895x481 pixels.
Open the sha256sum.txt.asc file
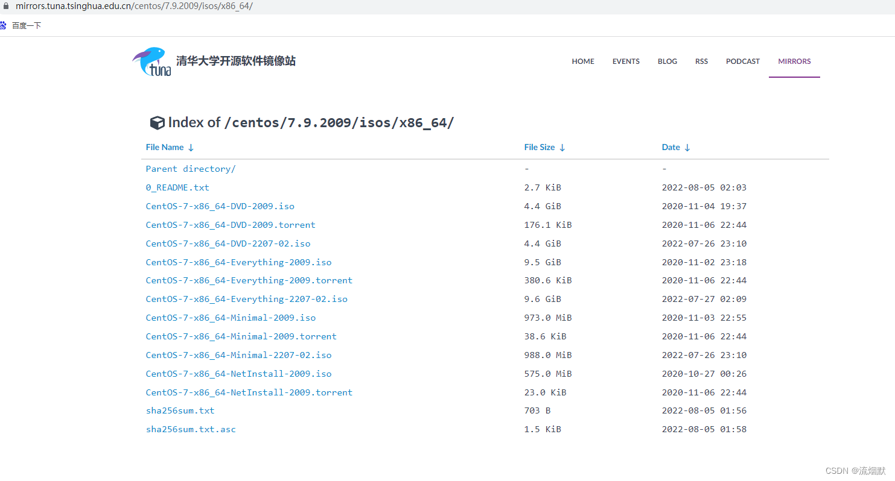tap(191, 429)
